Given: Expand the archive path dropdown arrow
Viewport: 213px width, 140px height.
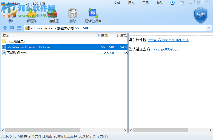Looking at the screenshot, I should pos(209,28).
